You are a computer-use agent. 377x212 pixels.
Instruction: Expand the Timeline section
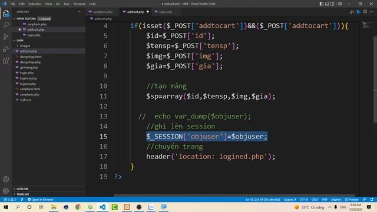[22, 194]
